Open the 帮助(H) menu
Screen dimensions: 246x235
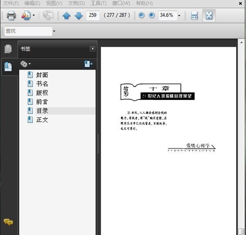(x=144, y=3)
